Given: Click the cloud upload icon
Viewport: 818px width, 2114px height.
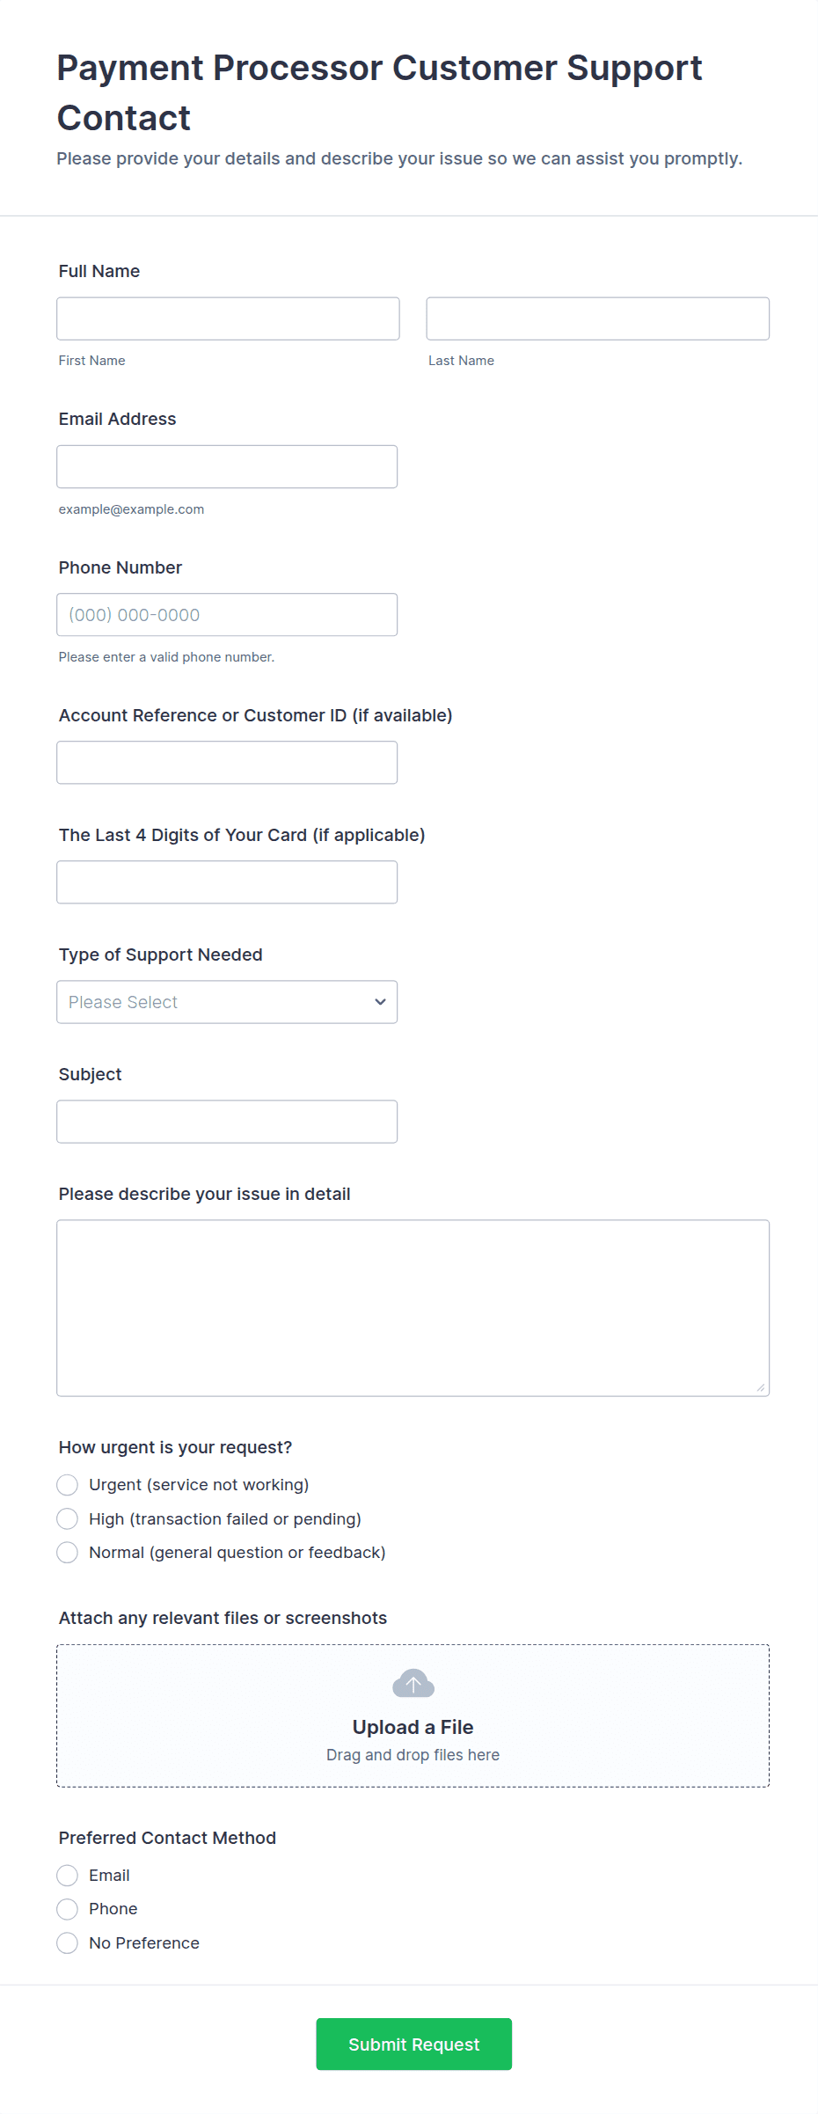Looking at the screenshot, I should [413, 1684].
